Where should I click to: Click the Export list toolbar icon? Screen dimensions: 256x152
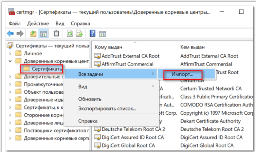click(x=80, y=34)
